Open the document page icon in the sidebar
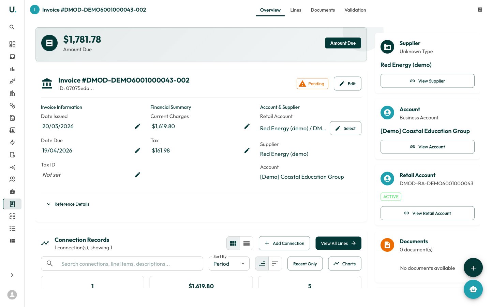Screen dimensions: 491x307 pos(12,118)
